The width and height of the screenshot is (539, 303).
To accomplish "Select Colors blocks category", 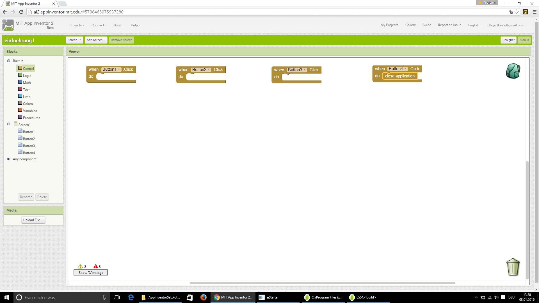I will [26, 104].
